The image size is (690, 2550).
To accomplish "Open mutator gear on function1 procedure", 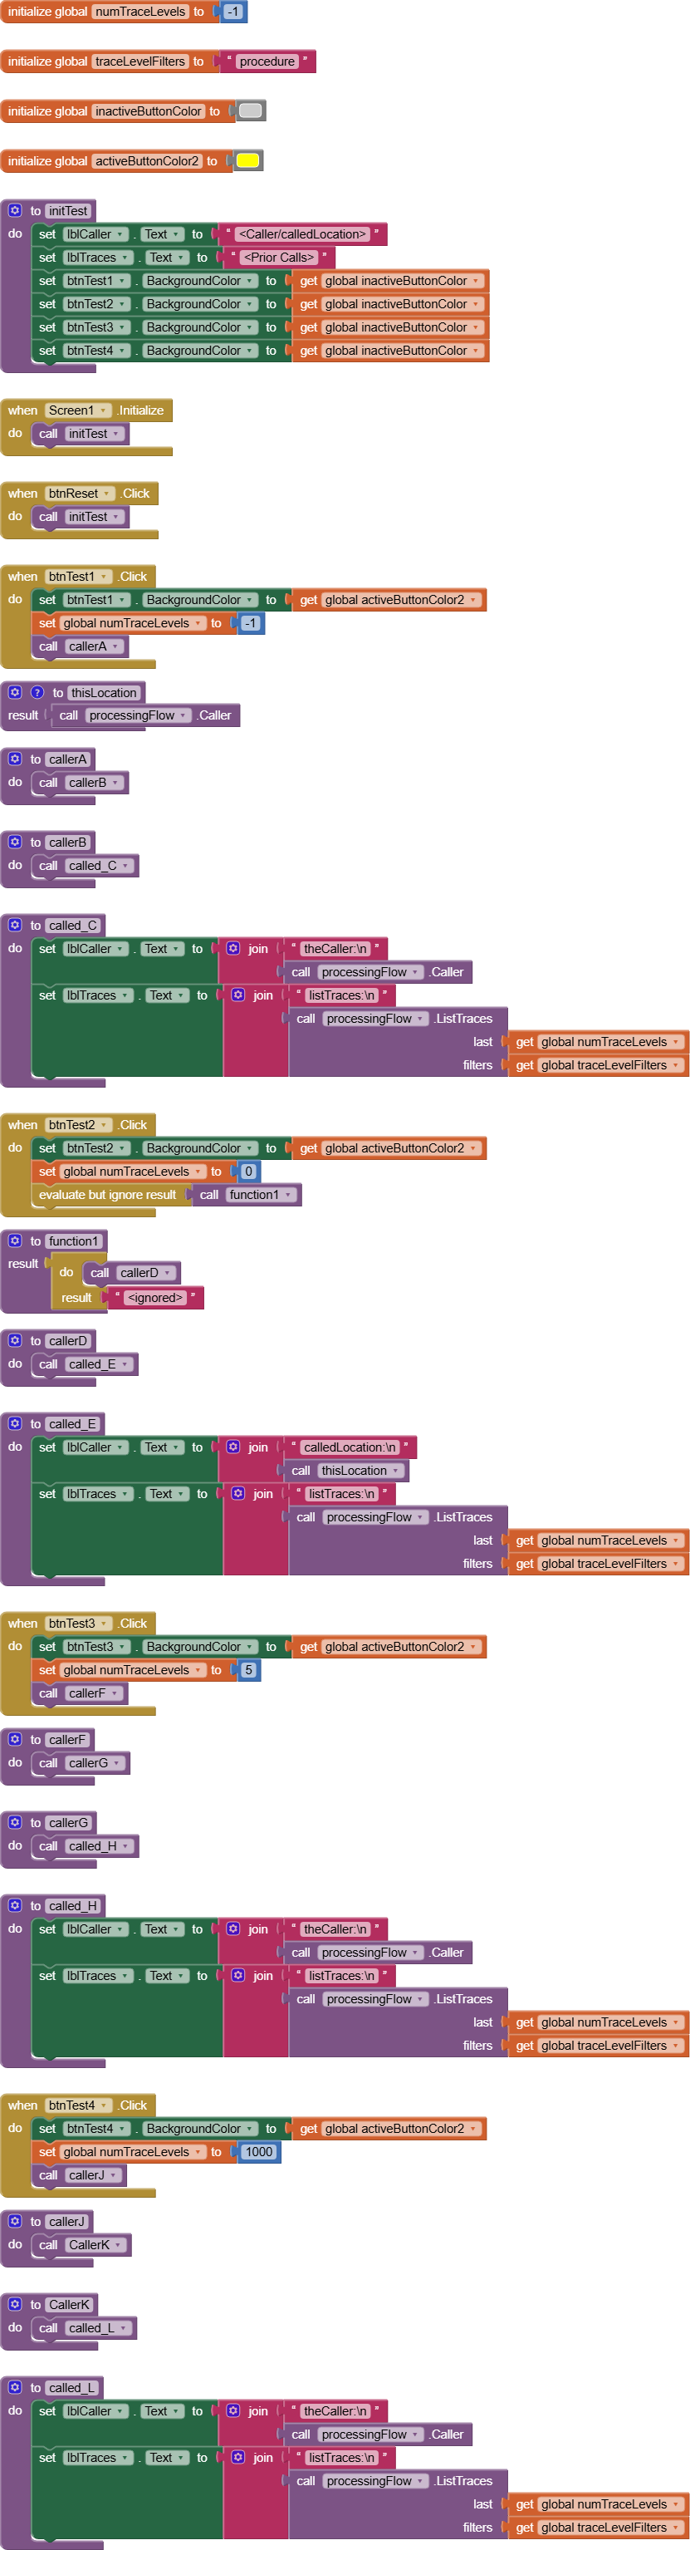I will coord(15,1241).
